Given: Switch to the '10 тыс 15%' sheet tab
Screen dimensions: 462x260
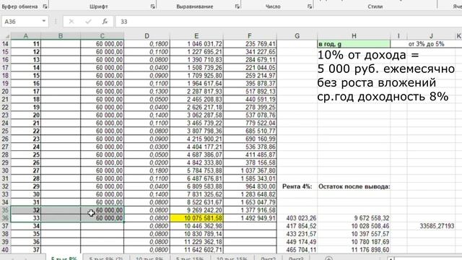Looking at the screenshot, I should [232, 259].
